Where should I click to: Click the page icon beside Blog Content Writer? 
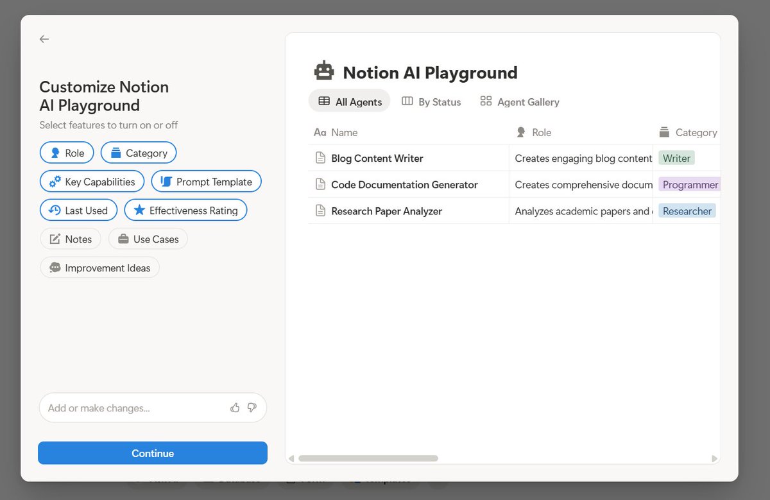[320, 158]
